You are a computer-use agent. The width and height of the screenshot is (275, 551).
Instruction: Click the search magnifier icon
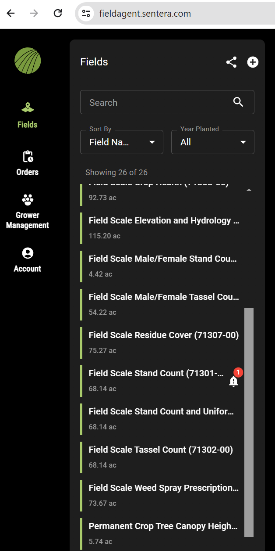[238, 102]
